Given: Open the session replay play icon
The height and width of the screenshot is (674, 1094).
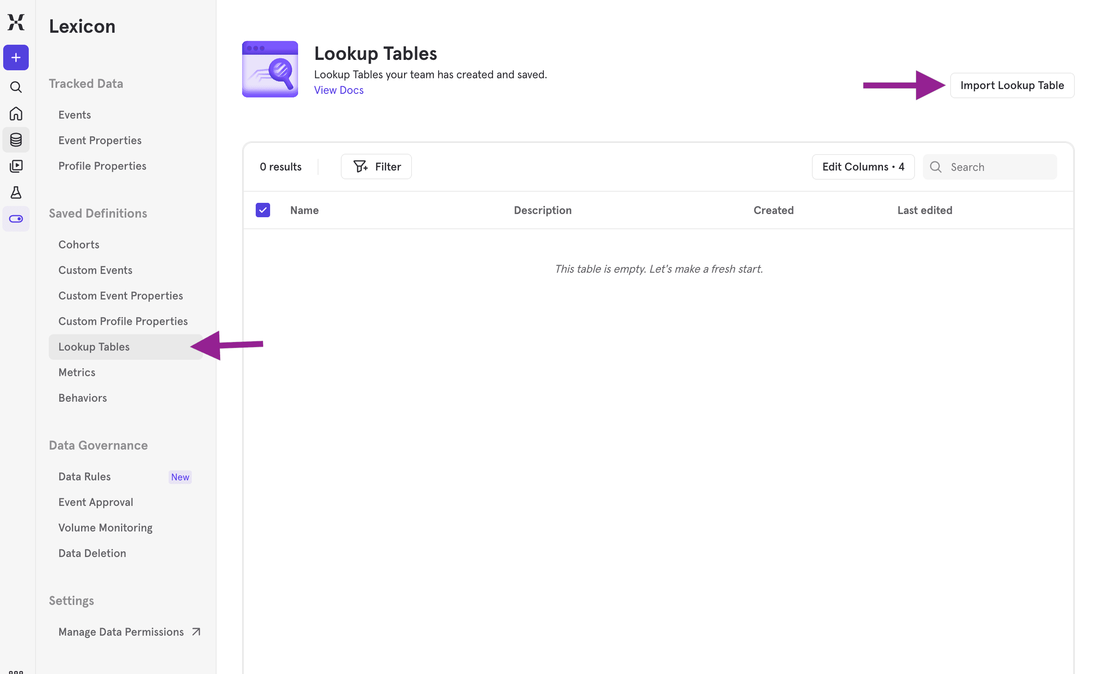Looking at the screenshot, I should coord(16,166).
